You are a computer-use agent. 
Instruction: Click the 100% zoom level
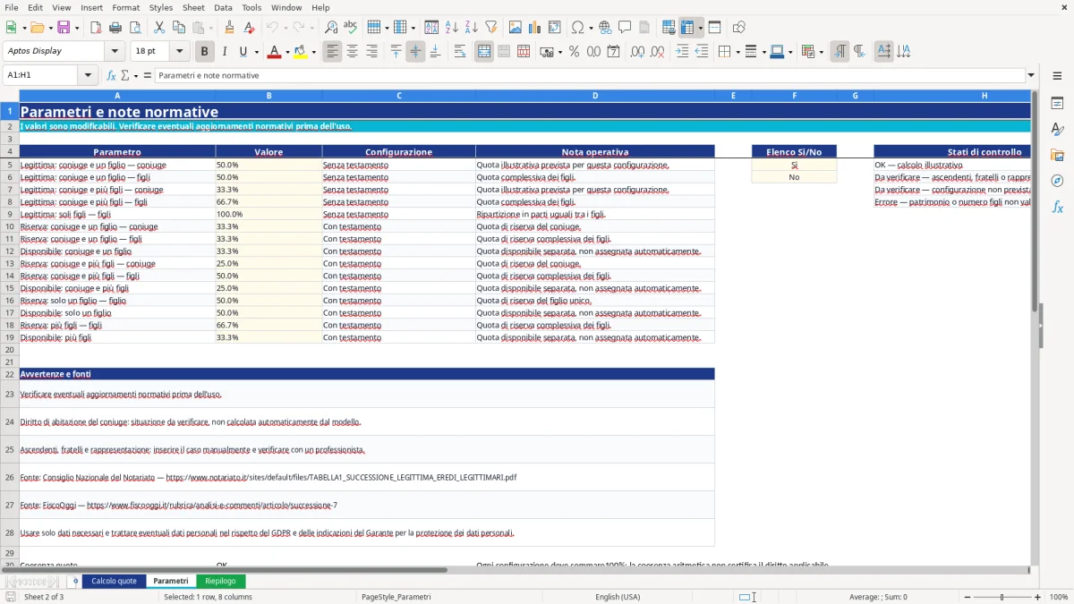1059,597
